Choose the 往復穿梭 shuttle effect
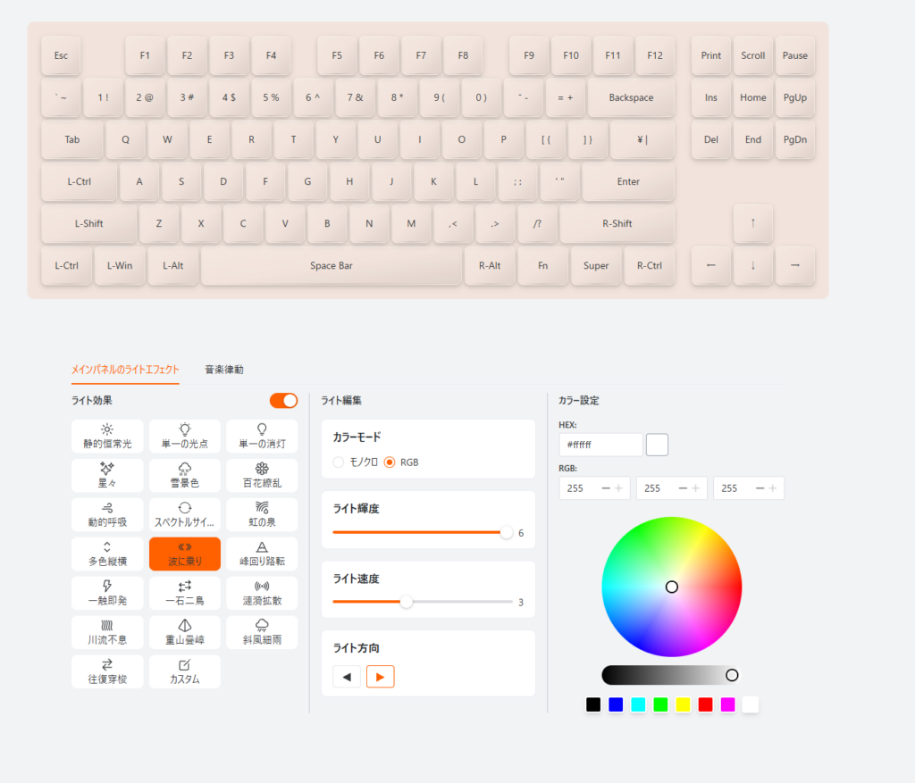The width and height of the screenshot is (915, 783). (107, 671)
